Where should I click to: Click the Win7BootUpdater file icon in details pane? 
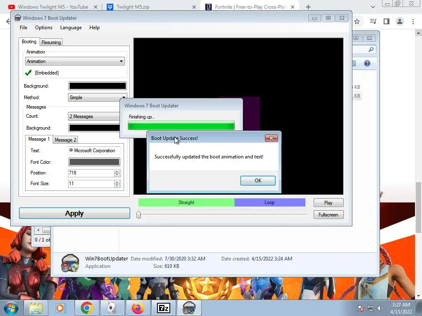[70, 263]
